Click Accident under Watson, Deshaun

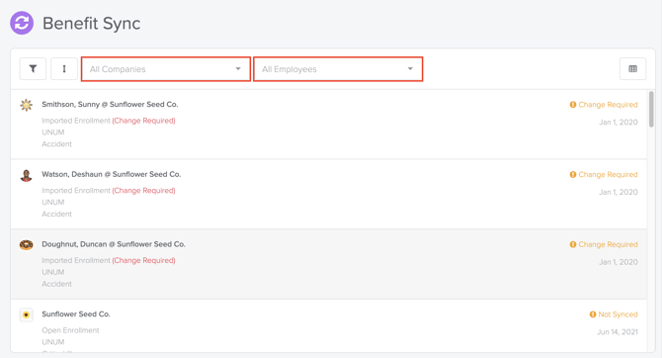pos(56,214)
